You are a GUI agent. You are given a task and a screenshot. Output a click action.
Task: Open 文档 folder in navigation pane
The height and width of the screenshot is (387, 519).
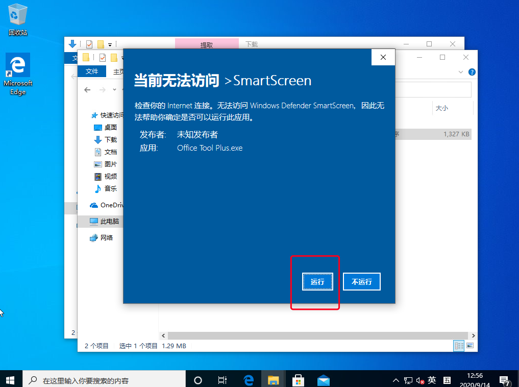[x=106, y=152]
